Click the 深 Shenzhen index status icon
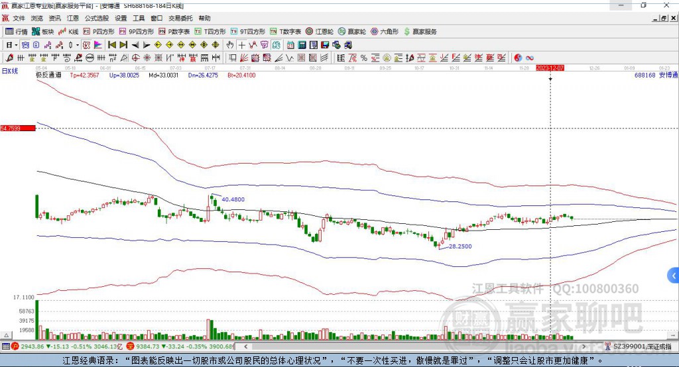This screenshot has width=679, height=367. pyautogui.click(x=131, y=346)
